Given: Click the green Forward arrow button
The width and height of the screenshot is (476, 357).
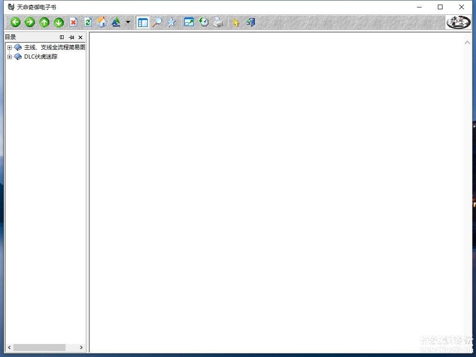Looking at the screenshot, I should [30, 22].
